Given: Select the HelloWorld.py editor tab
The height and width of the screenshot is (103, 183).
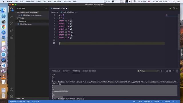Looking at the screenshot, I should click(x=59, y=8).
